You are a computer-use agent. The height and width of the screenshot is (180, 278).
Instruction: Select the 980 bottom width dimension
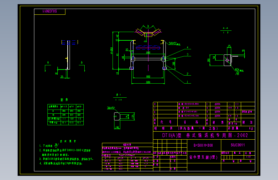point(148,82)
